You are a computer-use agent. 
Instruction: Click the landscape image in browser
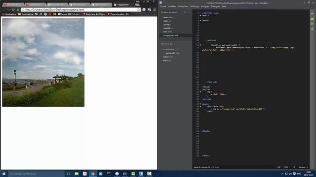click(x=43, y=62)
